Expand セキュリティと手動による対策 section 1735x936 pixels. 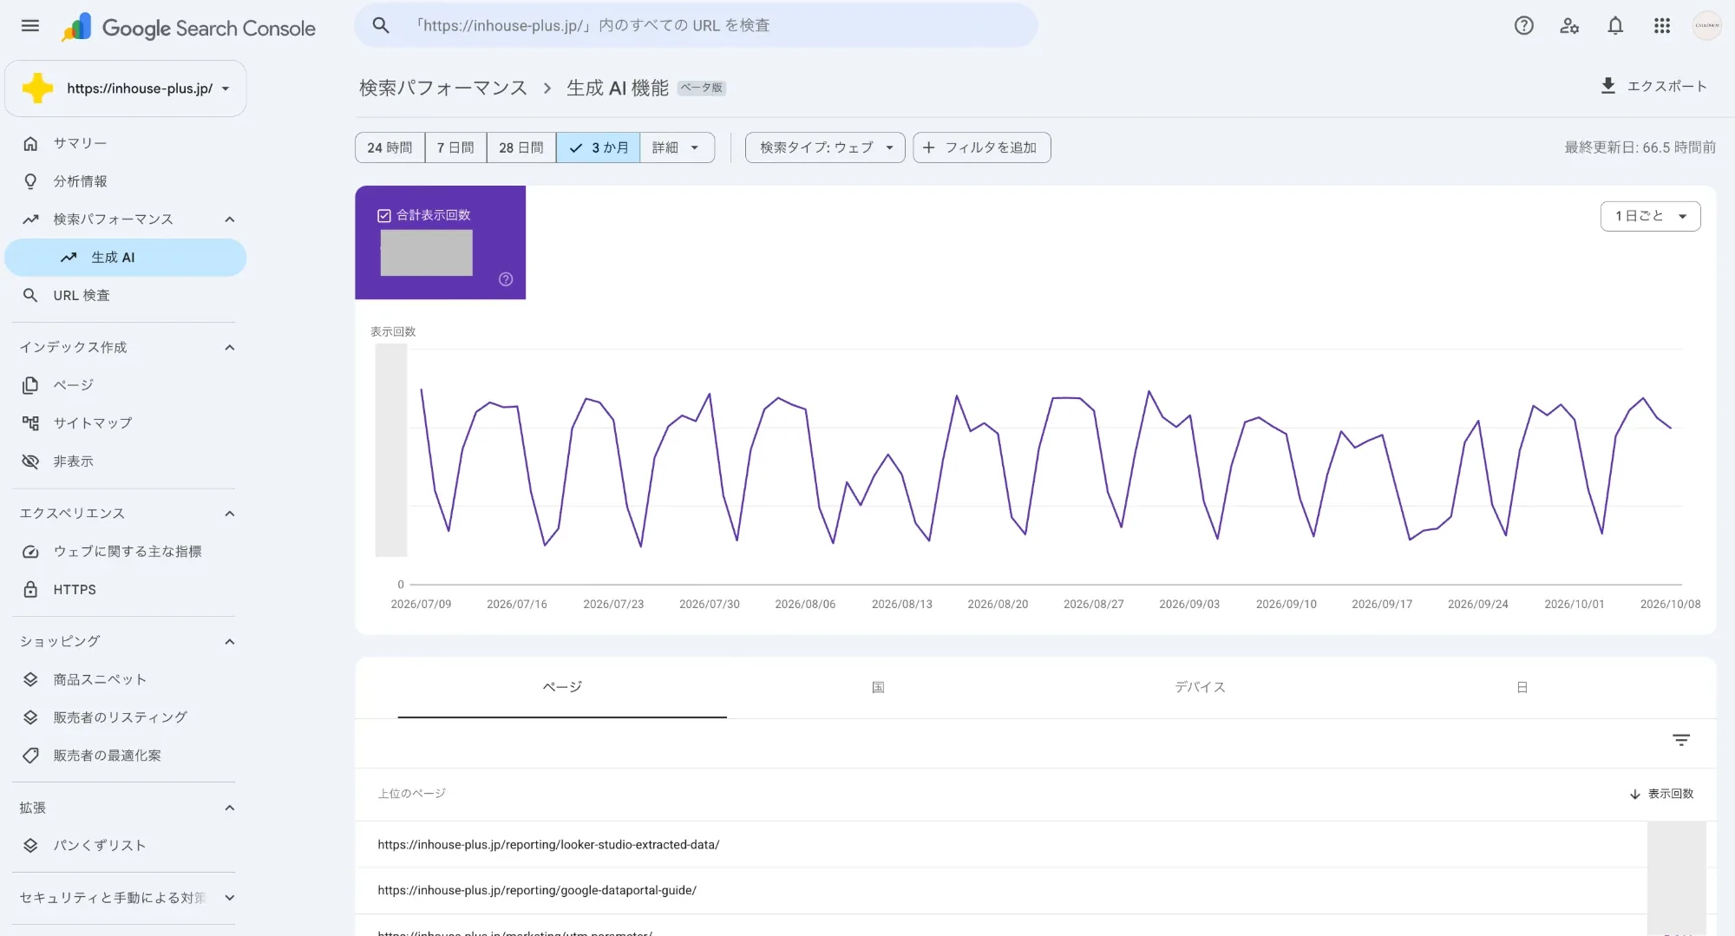click(x=229, y=898)
